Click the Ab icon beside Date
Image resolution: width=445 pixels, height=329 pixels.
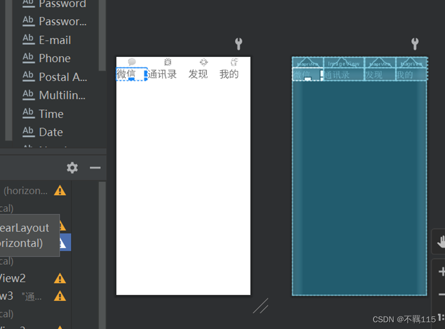click(x=28, y=131)
